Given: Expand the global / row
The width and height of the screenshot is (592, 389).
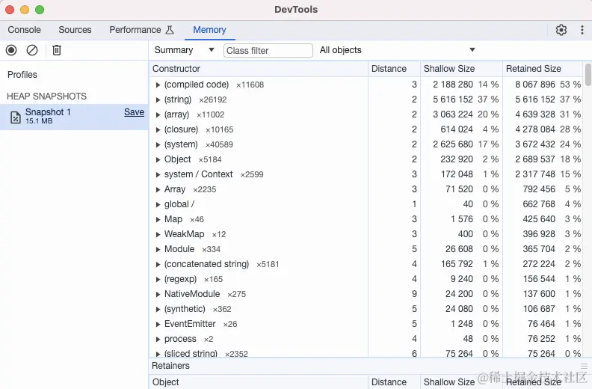Looking at the screenshot, I should [x=158, y=204].
